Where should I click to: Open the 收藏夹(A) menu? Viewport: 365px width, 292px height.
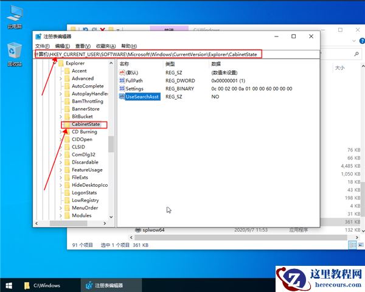click(106, 46)
